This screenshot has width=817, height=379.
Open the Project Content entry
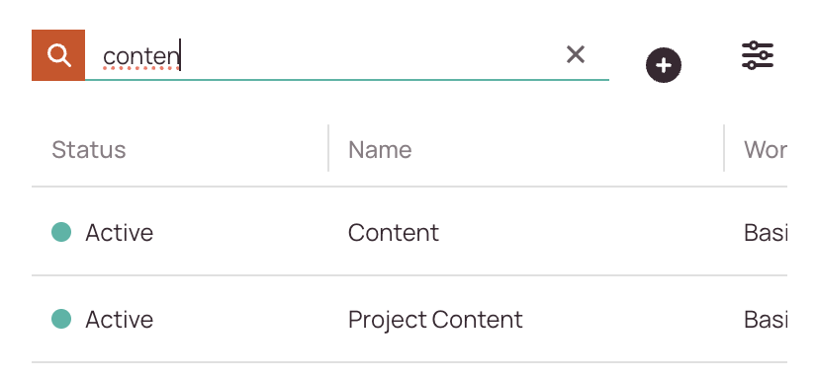435,319
